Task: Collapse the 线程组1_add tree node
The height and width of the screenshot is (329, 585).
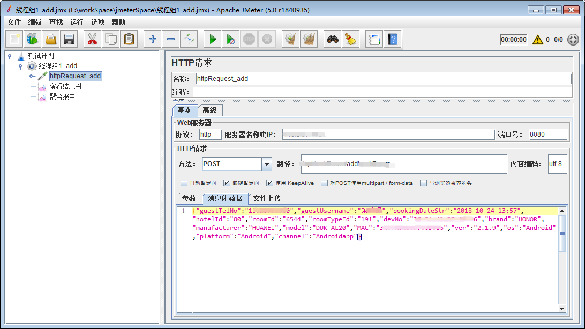Action: tap(21, 66)
